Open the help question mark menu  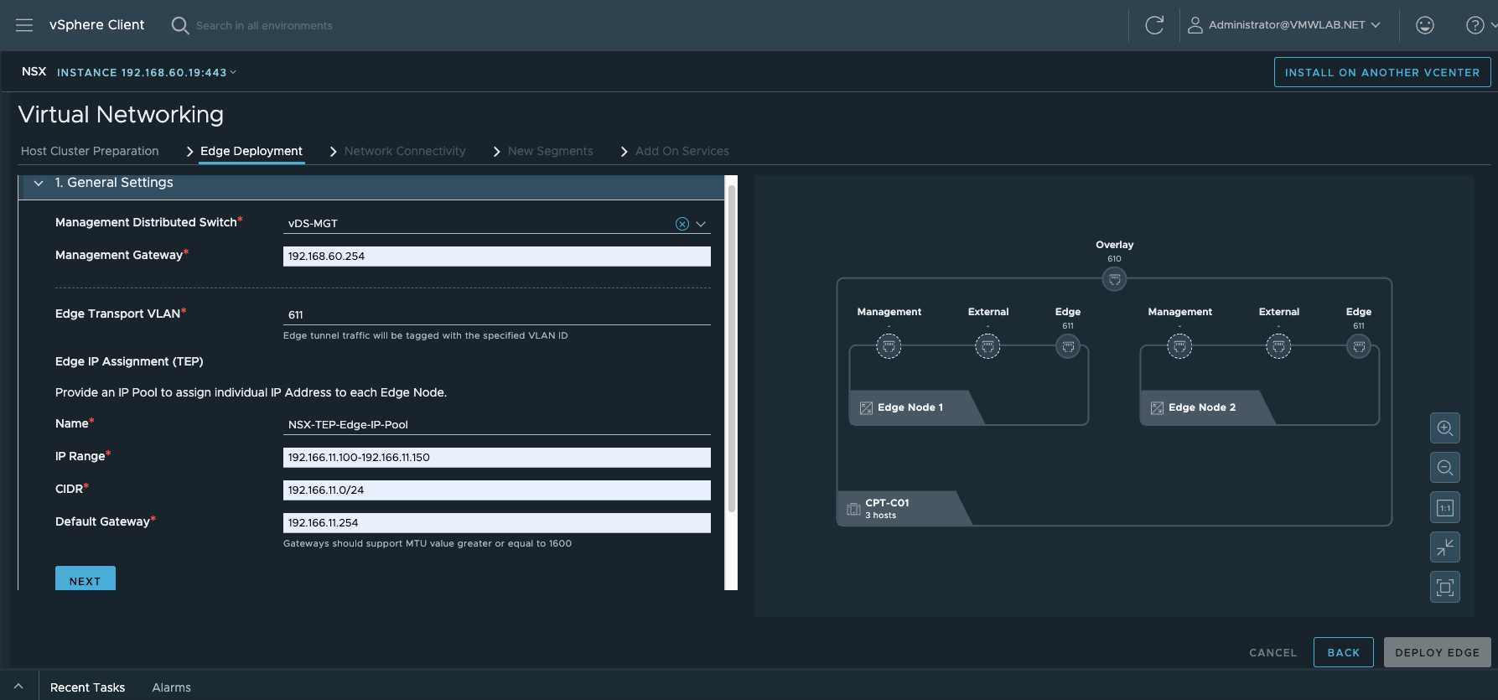[x=1475, y=25]
